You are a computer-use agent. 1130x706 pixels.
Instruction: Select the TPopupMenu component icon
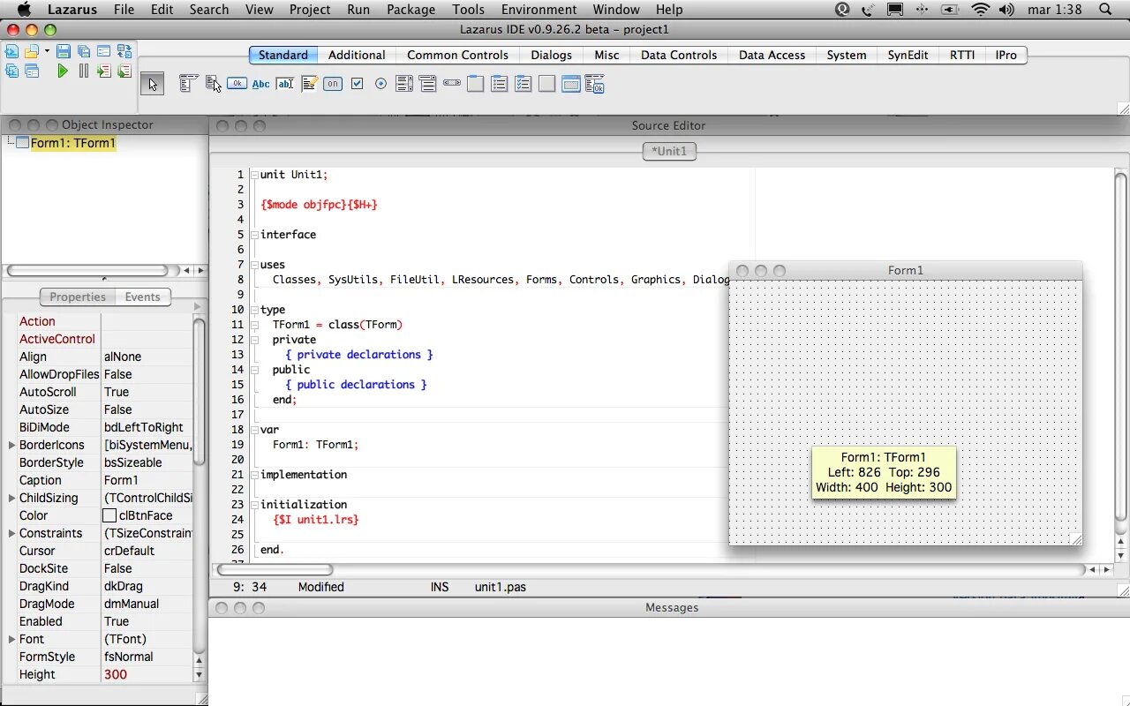tap(213, 84)
